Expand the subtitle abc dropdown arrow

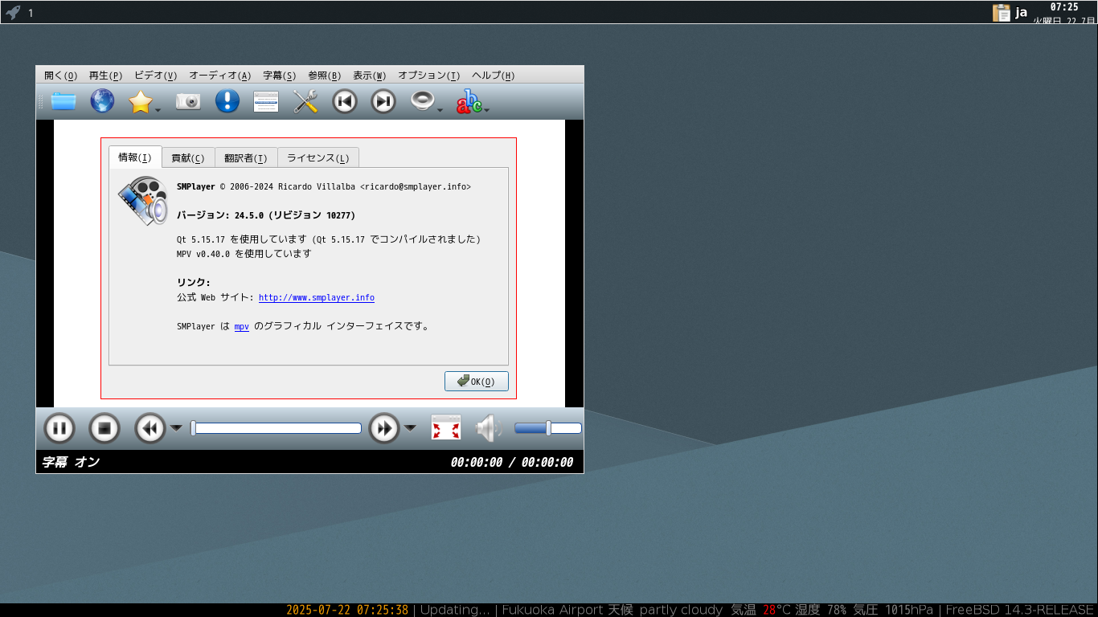[487, 109]
